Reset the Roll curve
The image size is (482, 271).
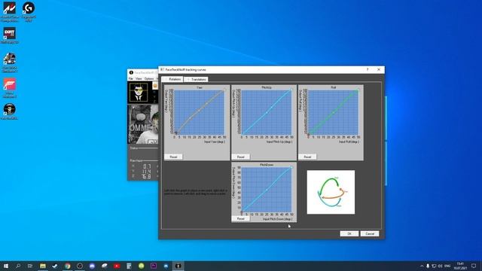(x=307, y=157)
